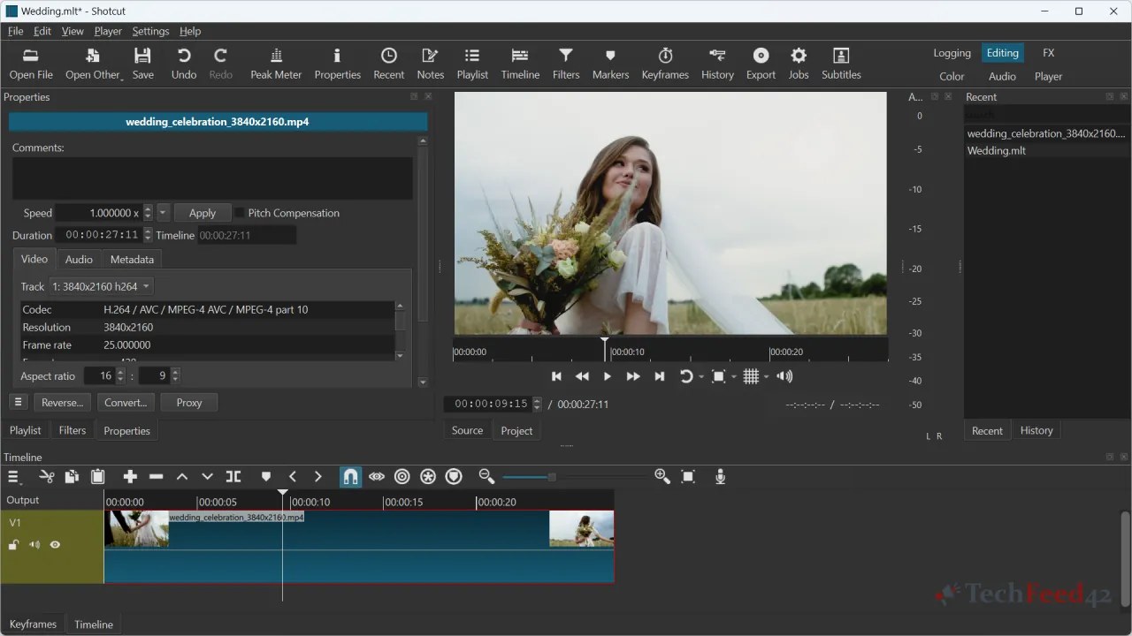Open the Track 1: 3840x2160 h264 dropdown

[102, 286]
